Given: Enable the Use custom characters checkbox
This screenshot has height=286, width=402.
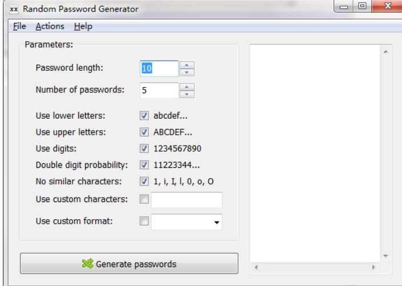Looking at the screenshot, I should 144,199.
